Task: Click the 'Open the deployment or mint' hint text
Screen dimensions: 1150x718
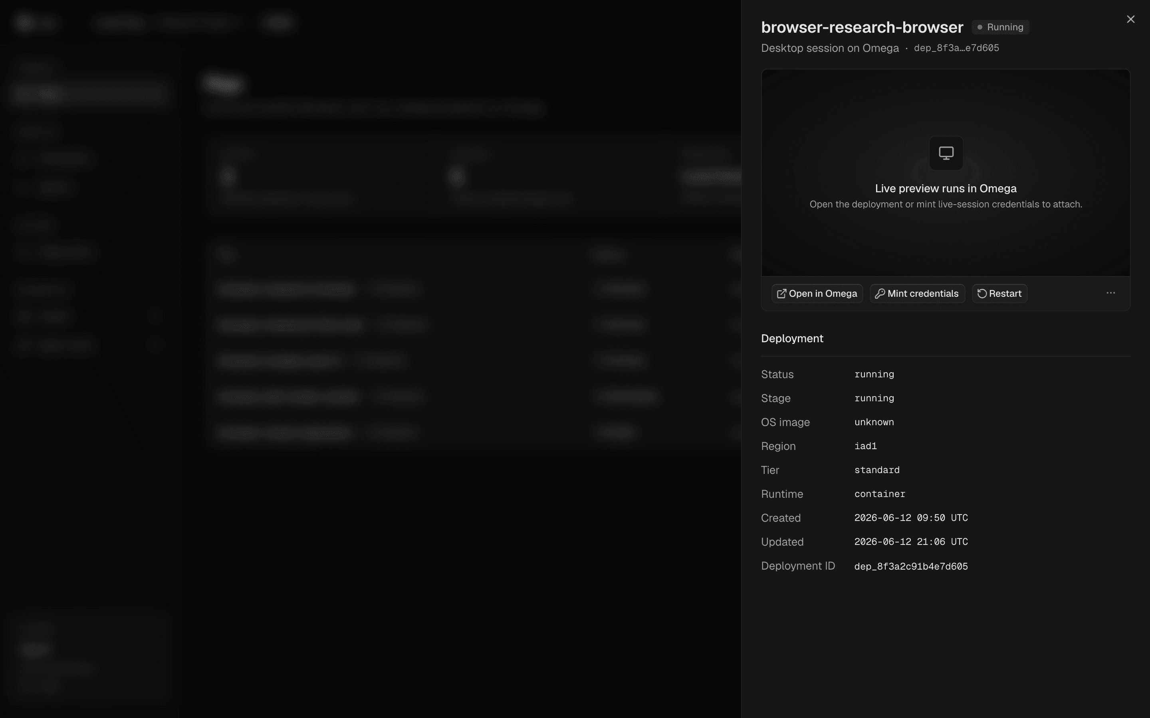Action: pos(946,204)
